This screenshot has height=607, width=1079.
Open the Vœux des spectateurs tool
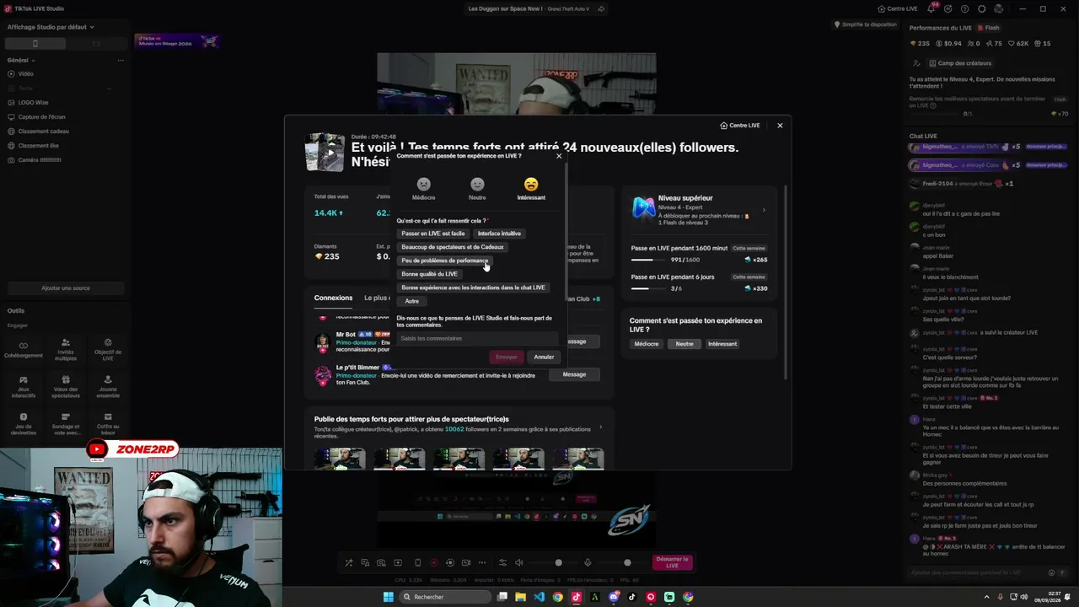pyautogui.click(x=66, y=386)
